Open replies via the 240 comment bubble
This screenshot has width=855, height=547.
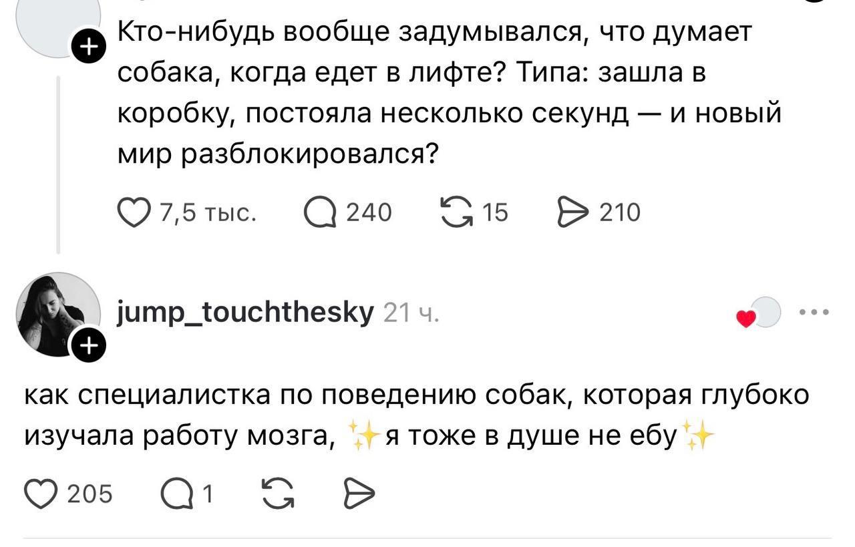(x=319, y=212)
